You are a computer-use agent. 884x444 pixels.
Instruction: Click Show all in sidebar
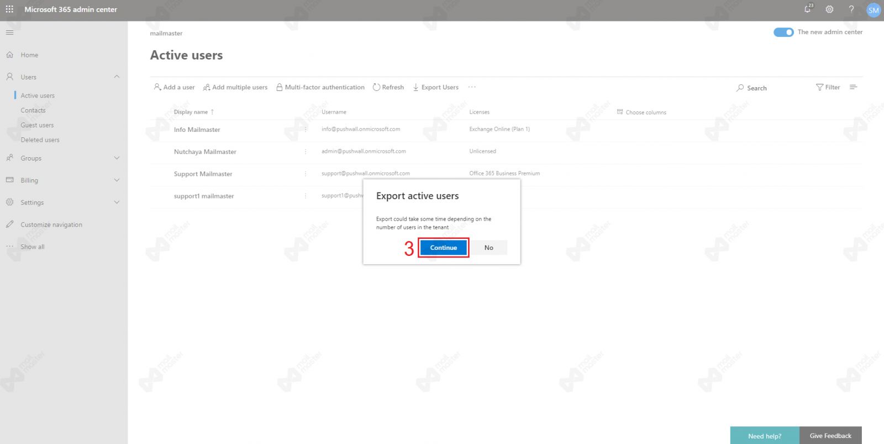click(33, 247)
